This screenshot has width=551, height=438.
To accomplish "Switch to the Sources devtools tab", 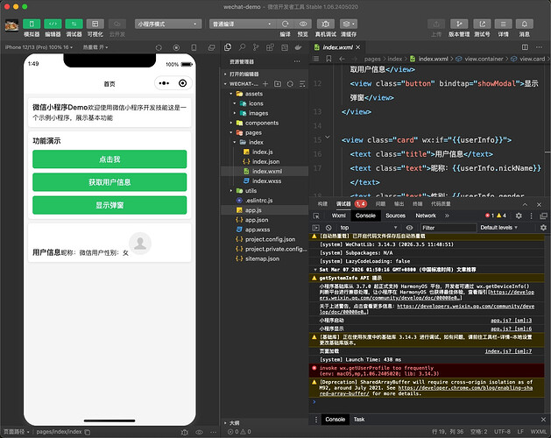I will click(395, 215).
